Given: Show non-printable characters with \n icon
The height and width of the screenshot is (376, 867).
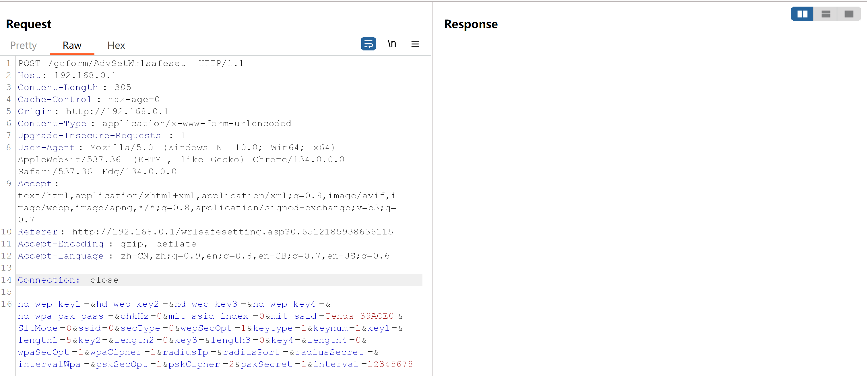Looking at the screenshot, I should tap(392, 44).
